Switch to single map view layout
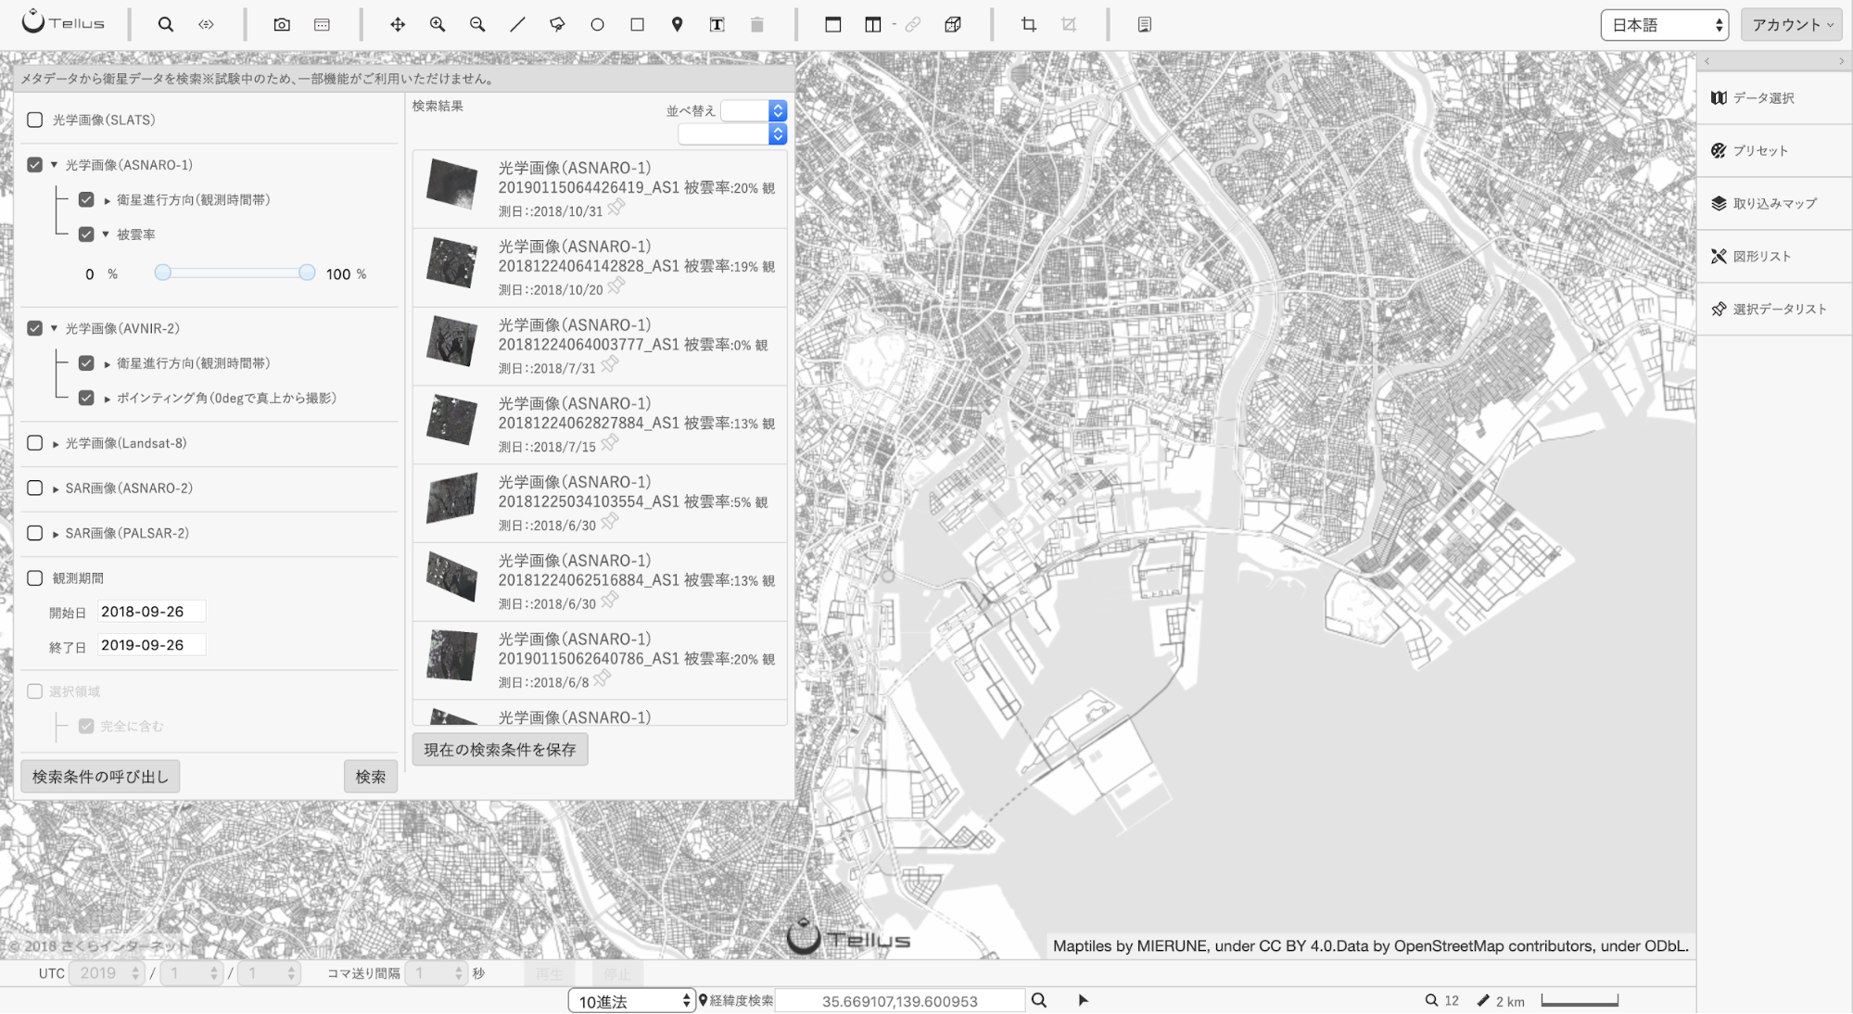The width and height of the screenshot is (1853, 1014). click(x=832, y=24)
